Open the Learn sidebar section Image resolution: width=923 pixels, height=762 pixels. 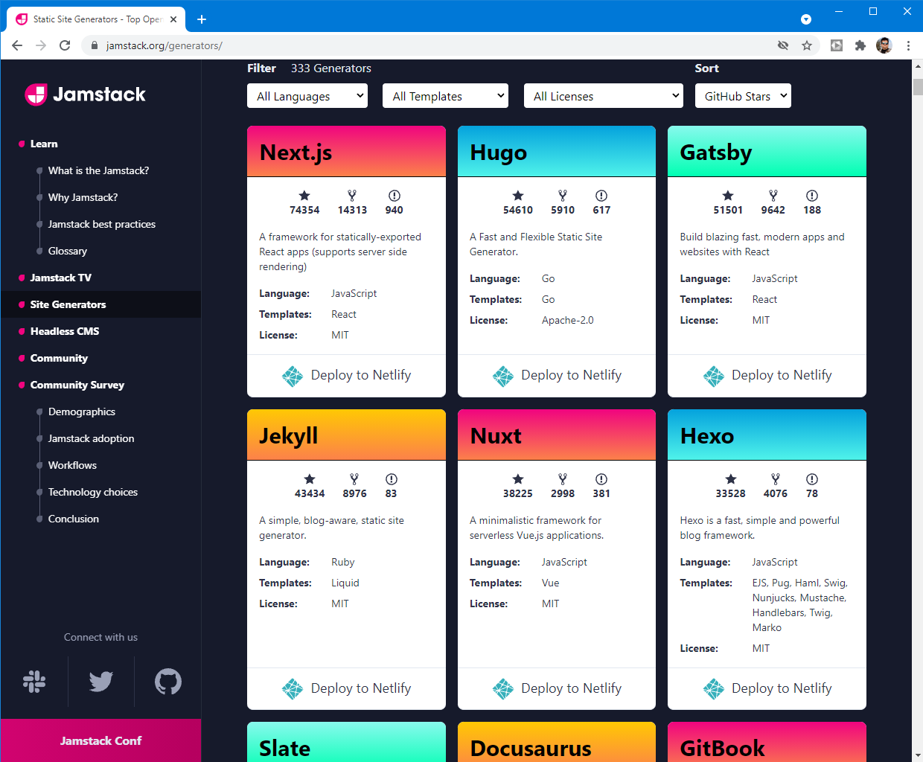click(x=44, y=144)
